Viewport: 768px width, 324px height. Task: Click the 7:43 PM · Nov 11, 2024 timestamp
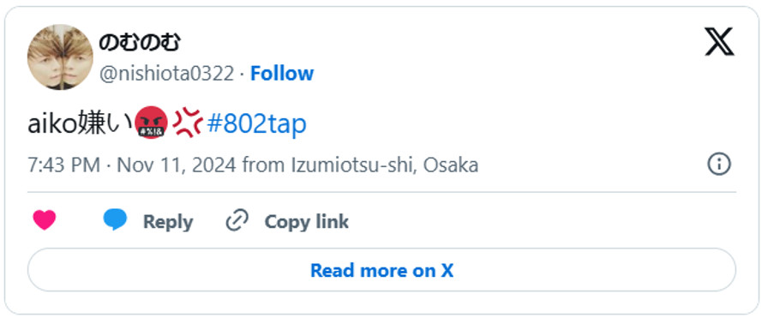click(x=132, y=165)
